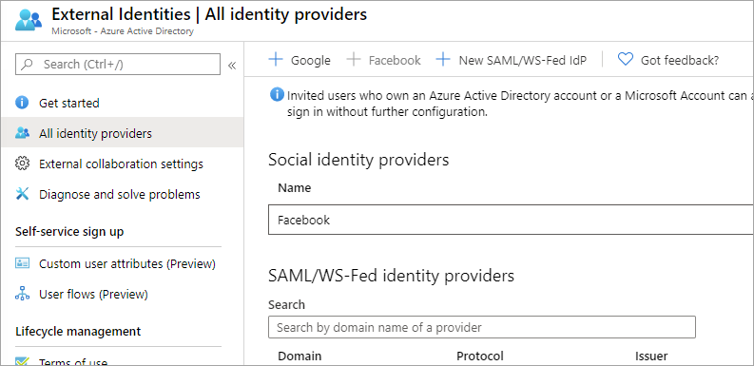754x366 pixels.
Task: Click the Name column header
Action: [295, 187]
